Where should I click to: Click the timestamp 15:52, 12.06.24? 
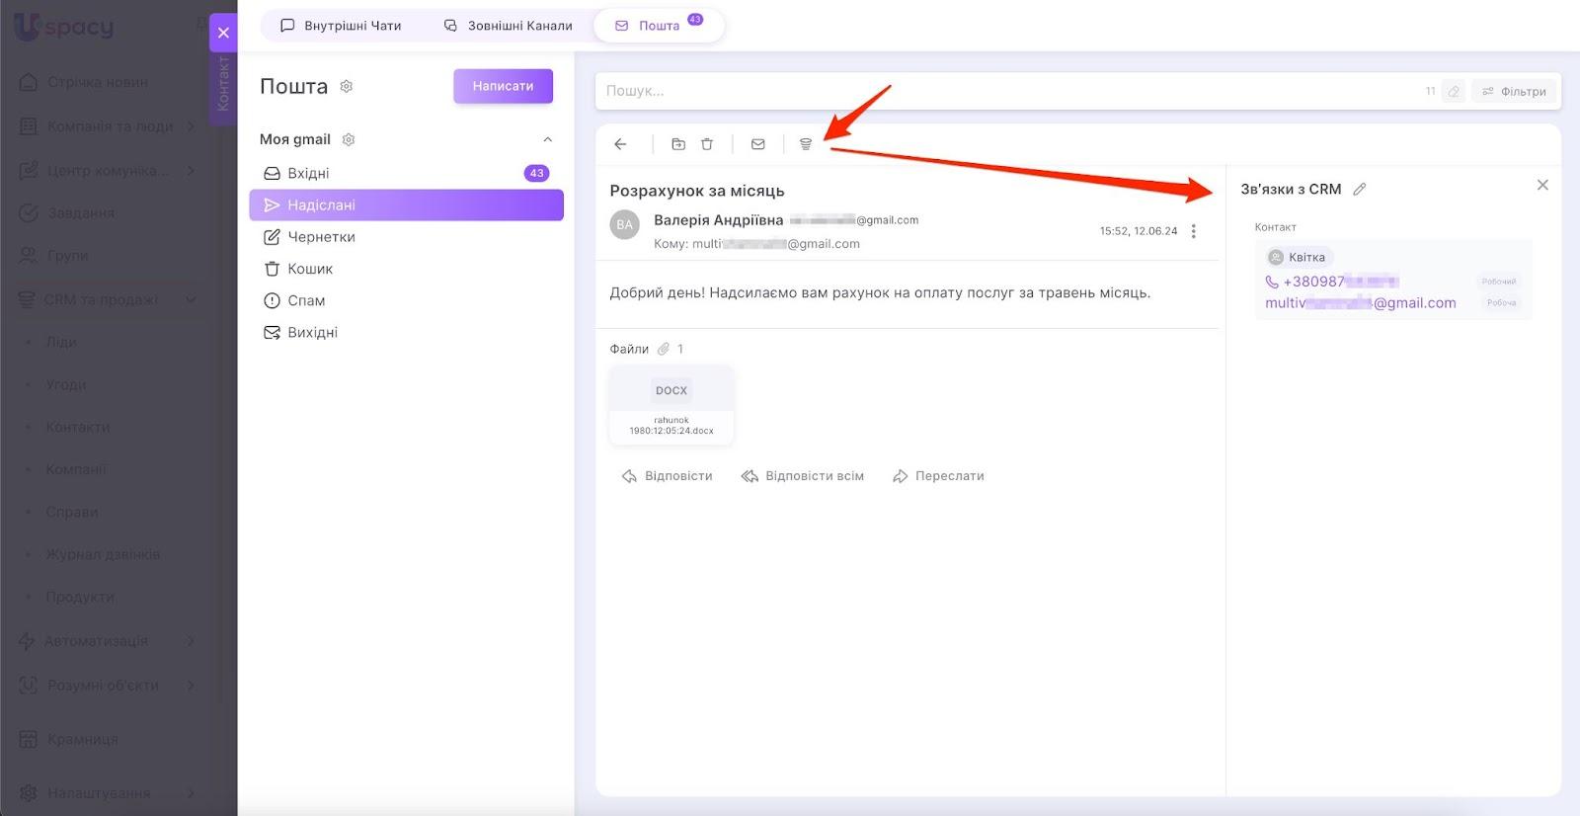pyautogui.click(x=1139, y=231)
